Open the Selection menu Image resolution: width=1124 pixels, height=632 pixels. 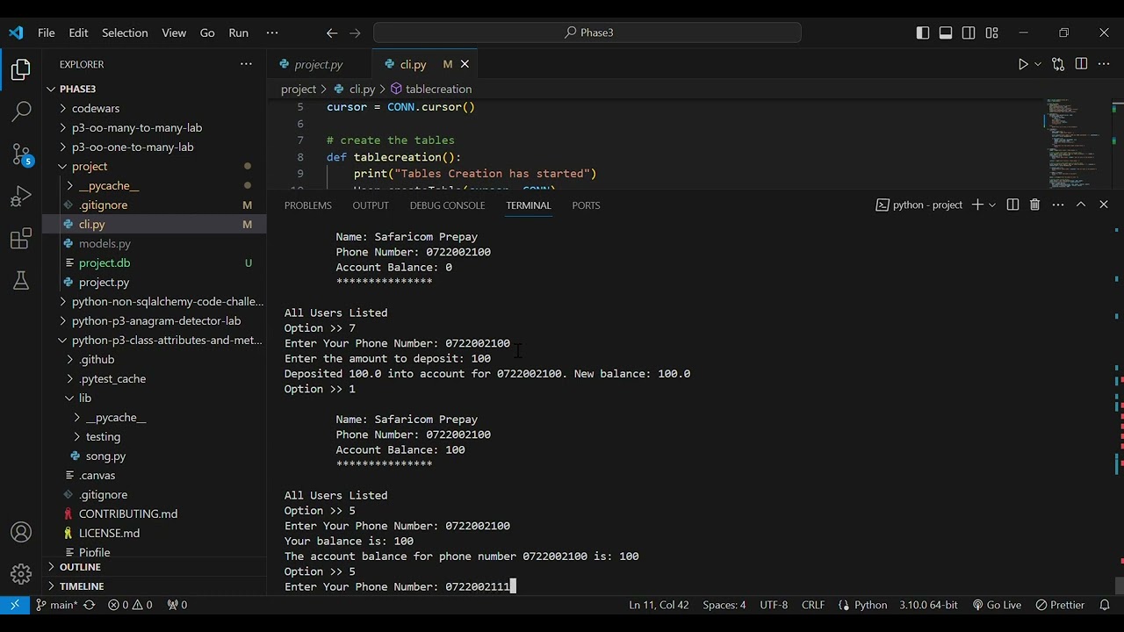(125, 32)
